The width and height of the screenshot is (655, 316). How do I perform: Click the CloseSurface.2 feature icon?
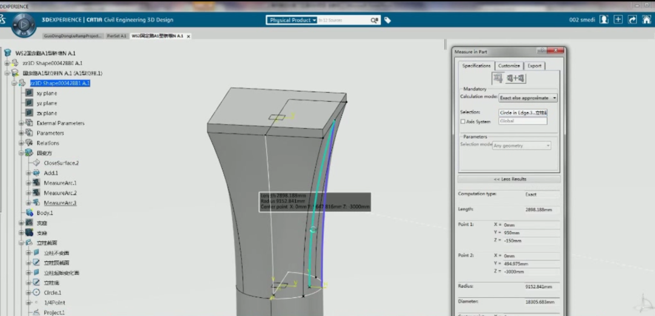tap(36, 163)
